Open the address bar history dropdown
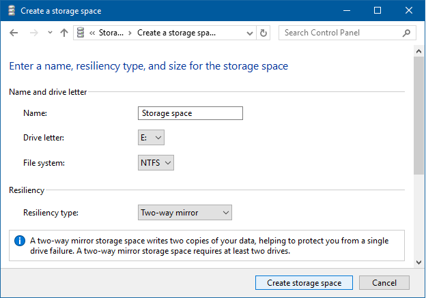426x298 pixels. (249, 33)
